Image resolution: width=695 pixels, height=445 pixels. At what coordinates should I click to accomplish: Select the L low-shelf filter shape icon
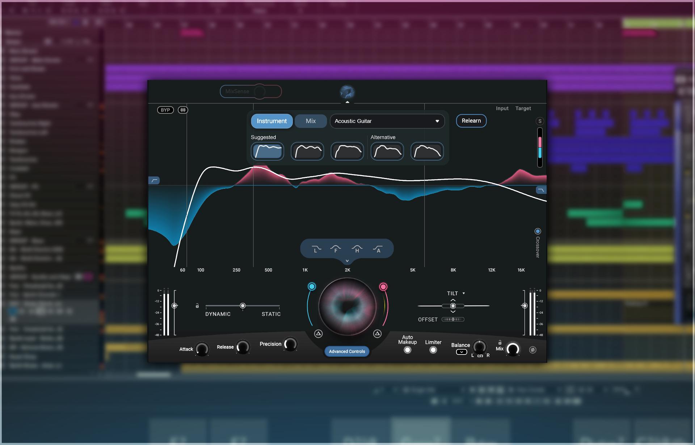316,249
